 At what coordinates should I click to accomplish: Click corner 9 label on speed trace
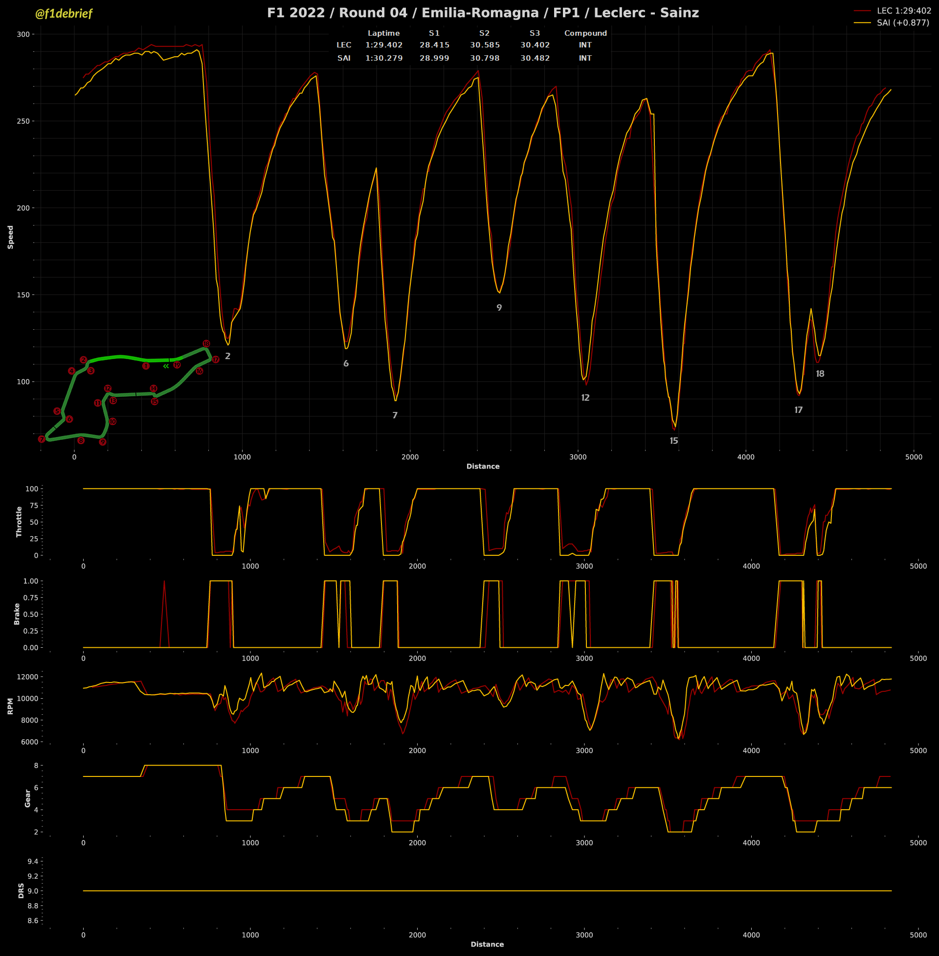click(499, 308)
